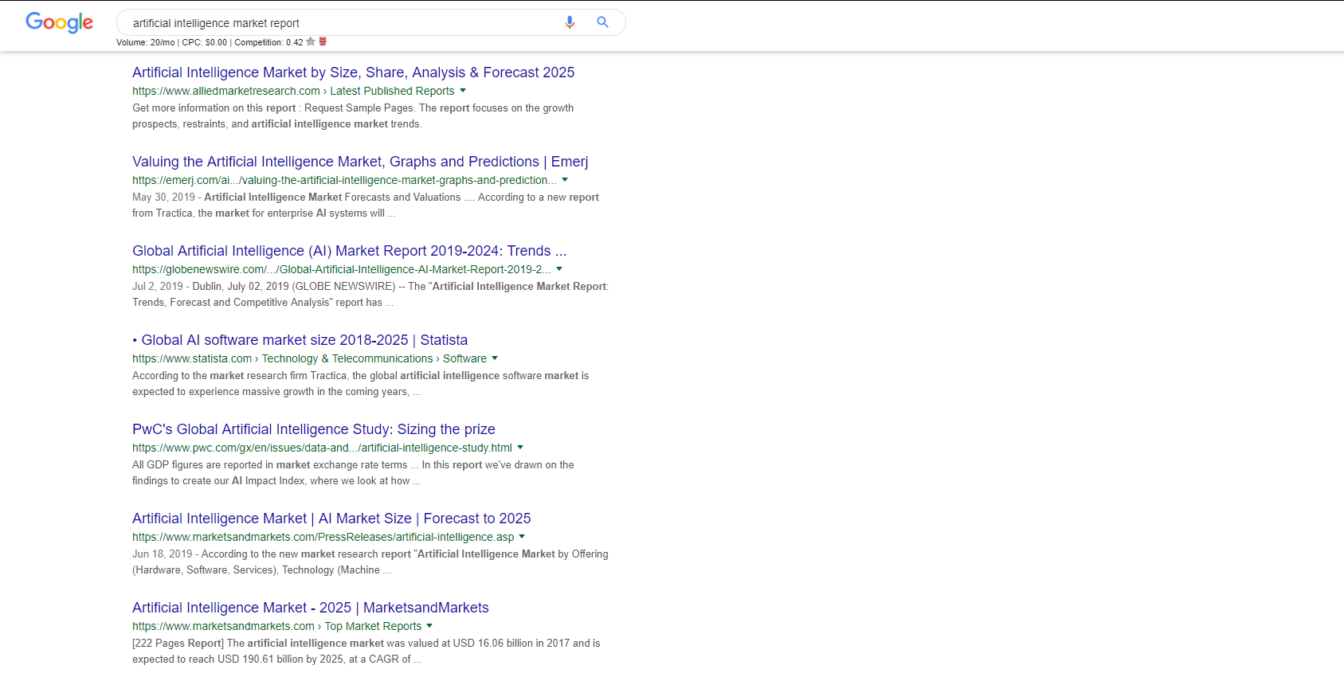Viewport: 1344px width, 677px height.
Task: Open Artificial Intelligence Market - 2025 MarketsandMarkets result
Action: coord(311,608)
